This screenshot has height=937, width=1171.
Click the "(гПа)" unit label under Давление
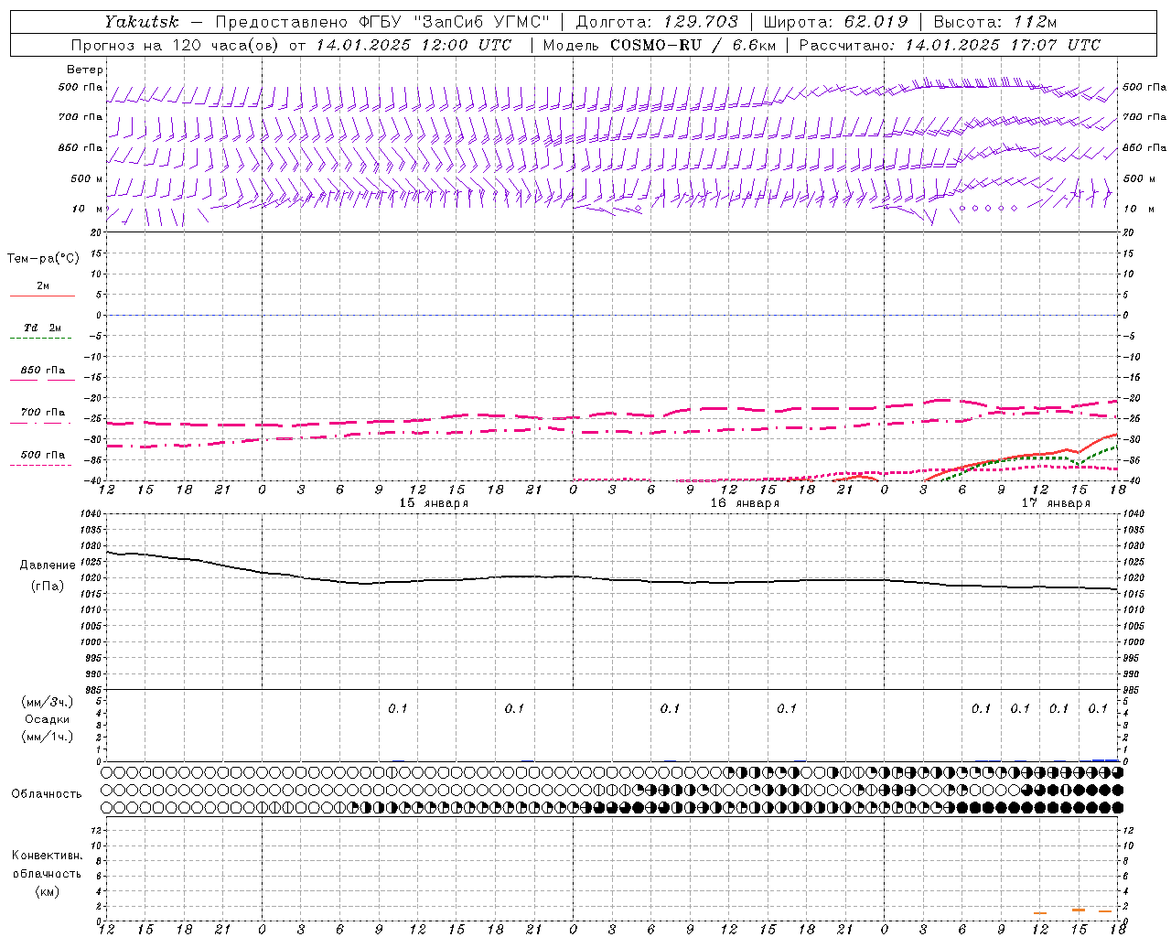[48, 586]
